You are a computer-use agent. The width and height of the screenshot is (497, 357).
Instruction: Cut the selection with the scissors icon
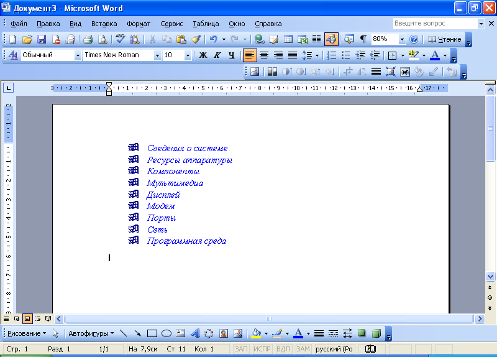152,39
